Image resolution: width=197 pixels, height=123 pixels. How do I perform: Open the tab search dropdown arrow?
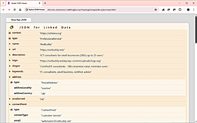click(x=3, y=3)
